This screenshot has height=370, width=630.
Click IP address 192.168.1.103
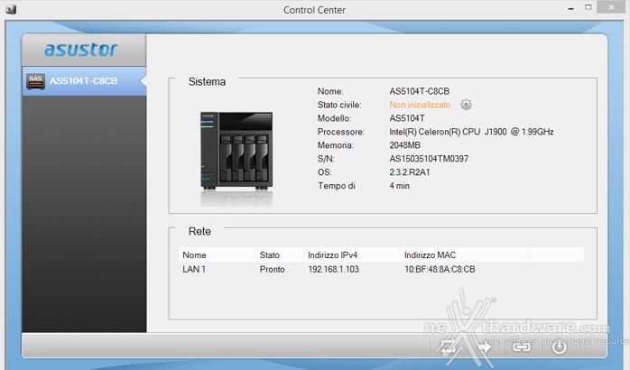pyautogui.click(x=333, y=269)
